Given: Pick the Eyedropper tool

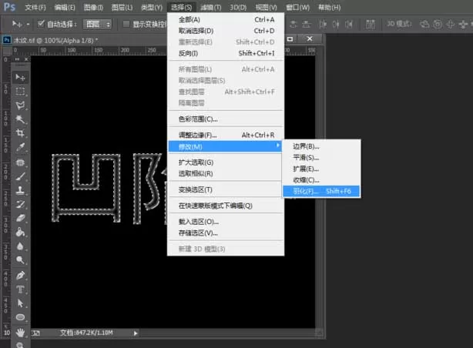Looking at the screenshot, I should point(20,147).
